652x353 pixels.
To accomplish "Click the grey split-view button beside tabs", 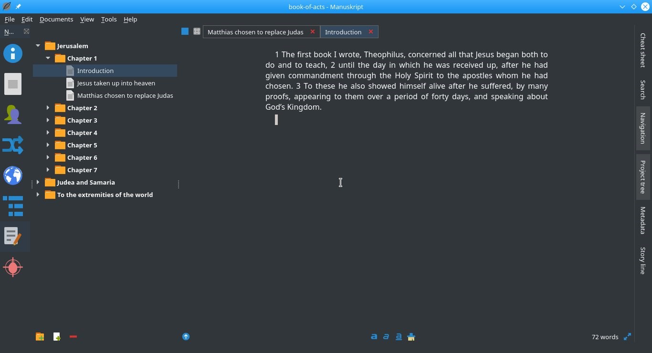I will pyautogui.click(x=197, y=31).
